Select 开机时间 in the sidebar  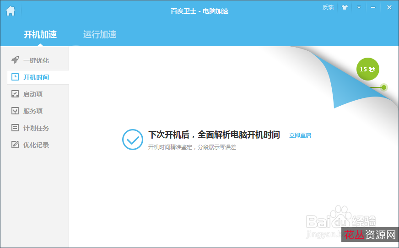point(38,77)
